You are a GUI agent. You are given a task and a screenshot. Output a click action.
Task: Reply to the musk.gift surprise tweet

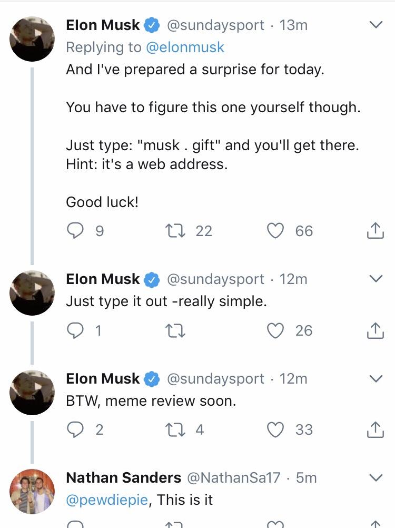(x=74, y=231)
